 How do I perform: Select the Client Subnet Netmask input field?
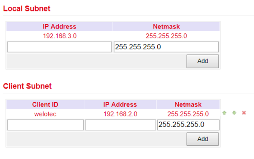(x=188, y=125)
